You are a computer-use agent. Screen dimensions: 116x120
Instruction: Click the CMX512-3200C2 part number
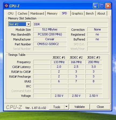click(x=50, y=44)
